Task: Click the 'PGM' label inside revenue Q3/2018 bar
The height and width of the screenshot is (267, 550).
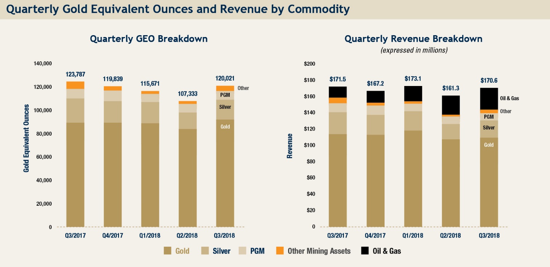Action: click(x=489, y=117)
